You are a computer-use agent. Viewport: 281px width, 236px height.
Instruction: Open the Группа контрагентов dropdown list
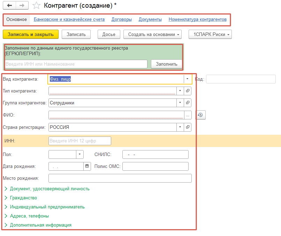point(180,103)
